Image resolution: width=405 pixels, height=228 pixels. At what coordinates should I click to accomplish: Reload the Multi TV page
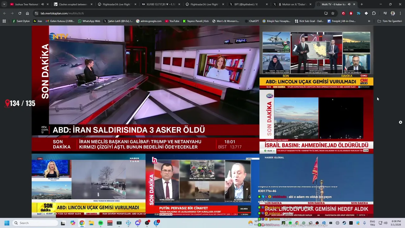pyautogui.click(x=20, y=13)
